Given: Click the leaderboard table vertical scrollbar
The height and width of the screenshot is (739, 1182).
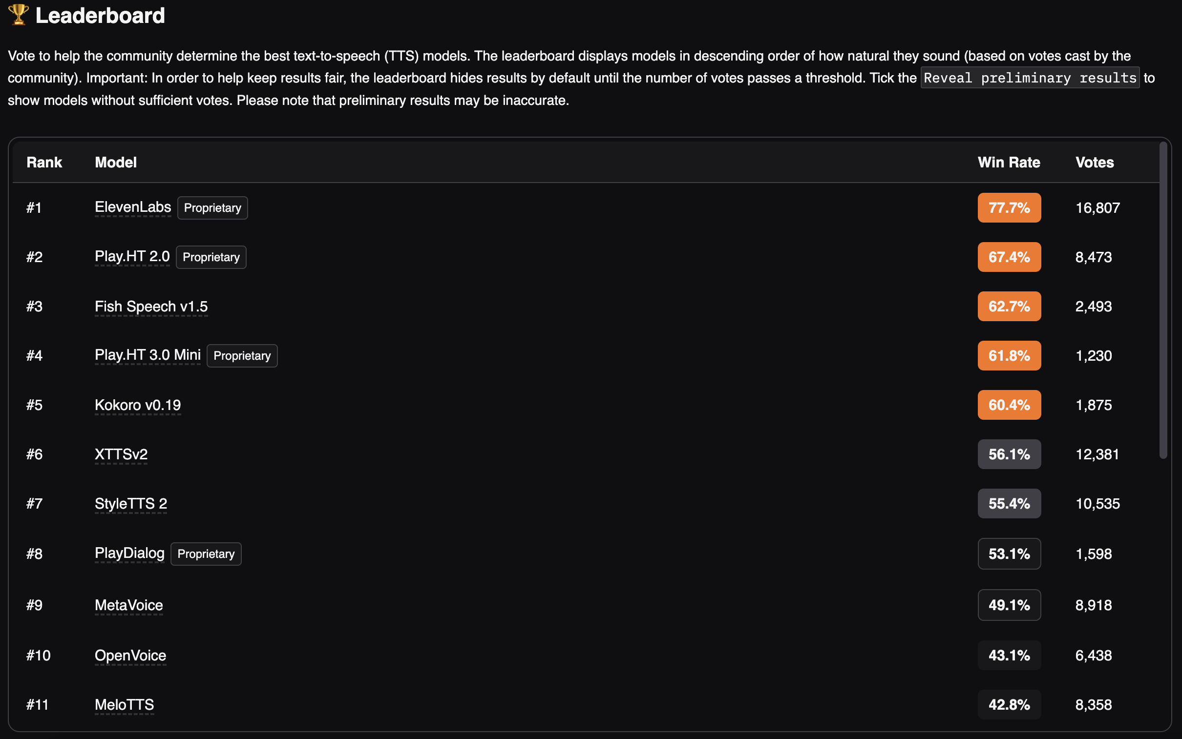Looking at the screenshot, I should pyautogui.click(x=1163, y=300).
